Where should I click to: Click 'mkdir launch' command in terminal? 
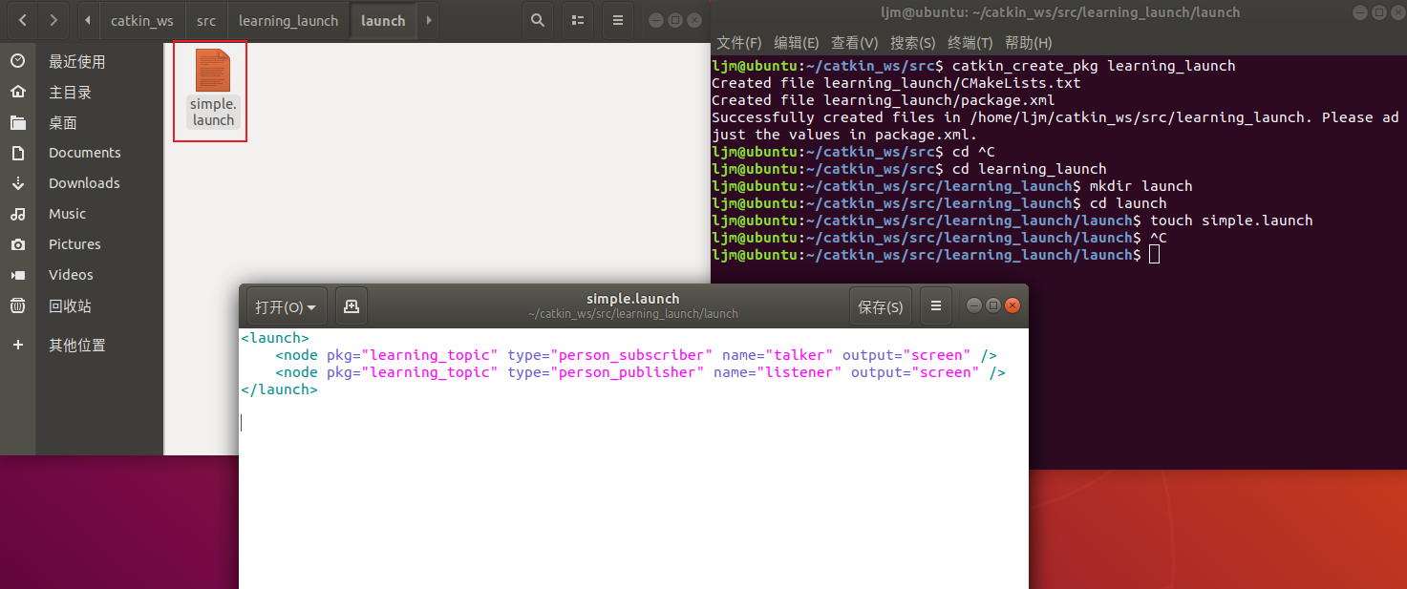tap(1141, 186)
